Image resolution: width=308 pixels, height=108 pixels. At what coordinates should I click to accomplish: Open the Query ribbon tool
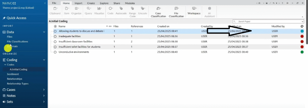tap(88, 10)
